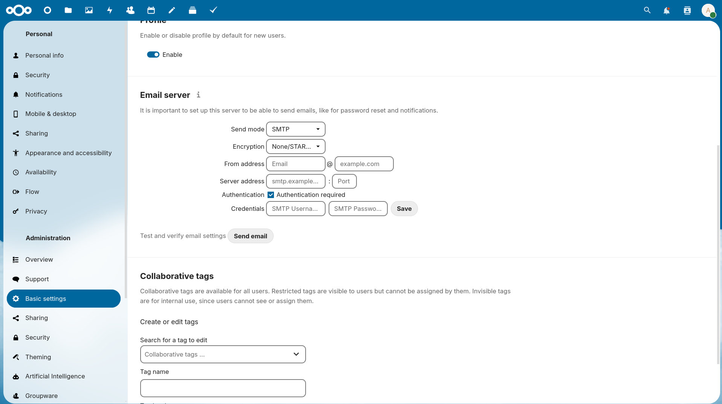Image resolution: width=722 pixels, height=404 pixels.
Task: Click the notifications bell icon
Action: tap(667, 10)
